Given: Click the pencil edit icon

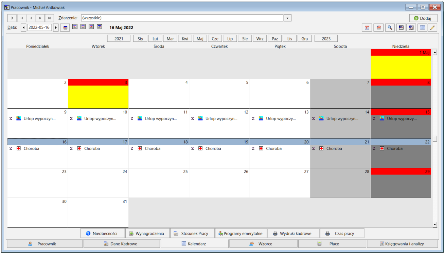Looking at the screenshot, I should 432,28.
